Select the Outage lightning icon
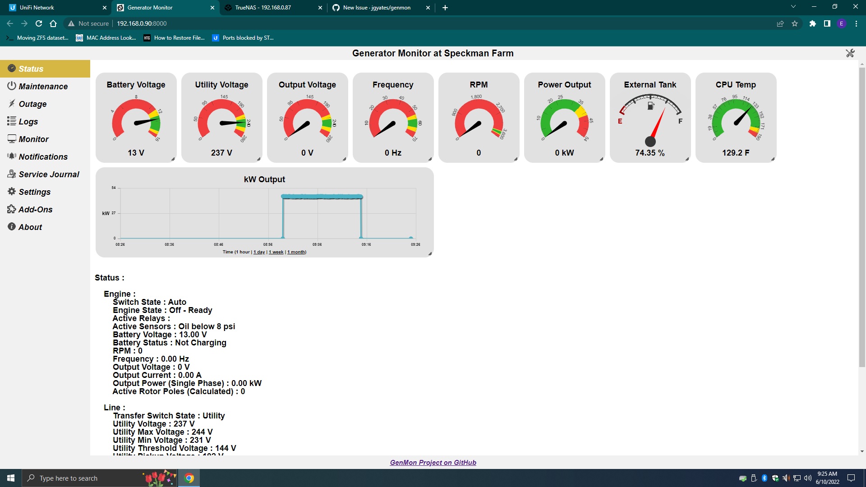866x487 pixels. 12,104
